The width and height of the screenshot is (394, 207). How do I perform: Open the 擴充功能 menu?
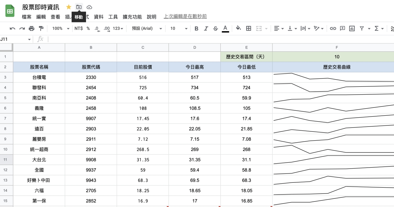pyautogui.click(x=132, y=17)
